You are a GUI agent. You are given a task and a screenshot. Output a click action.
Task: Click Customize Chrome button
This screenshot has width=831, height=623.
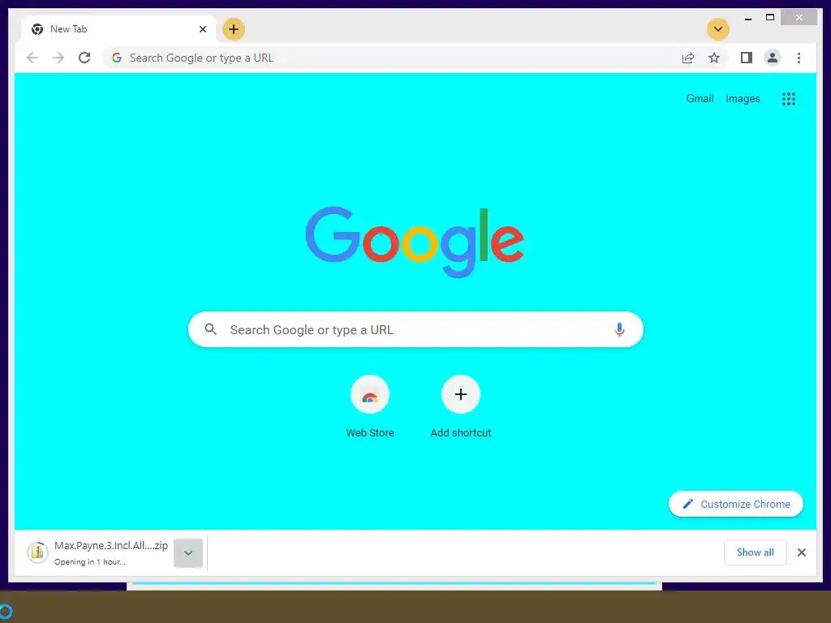735,504
